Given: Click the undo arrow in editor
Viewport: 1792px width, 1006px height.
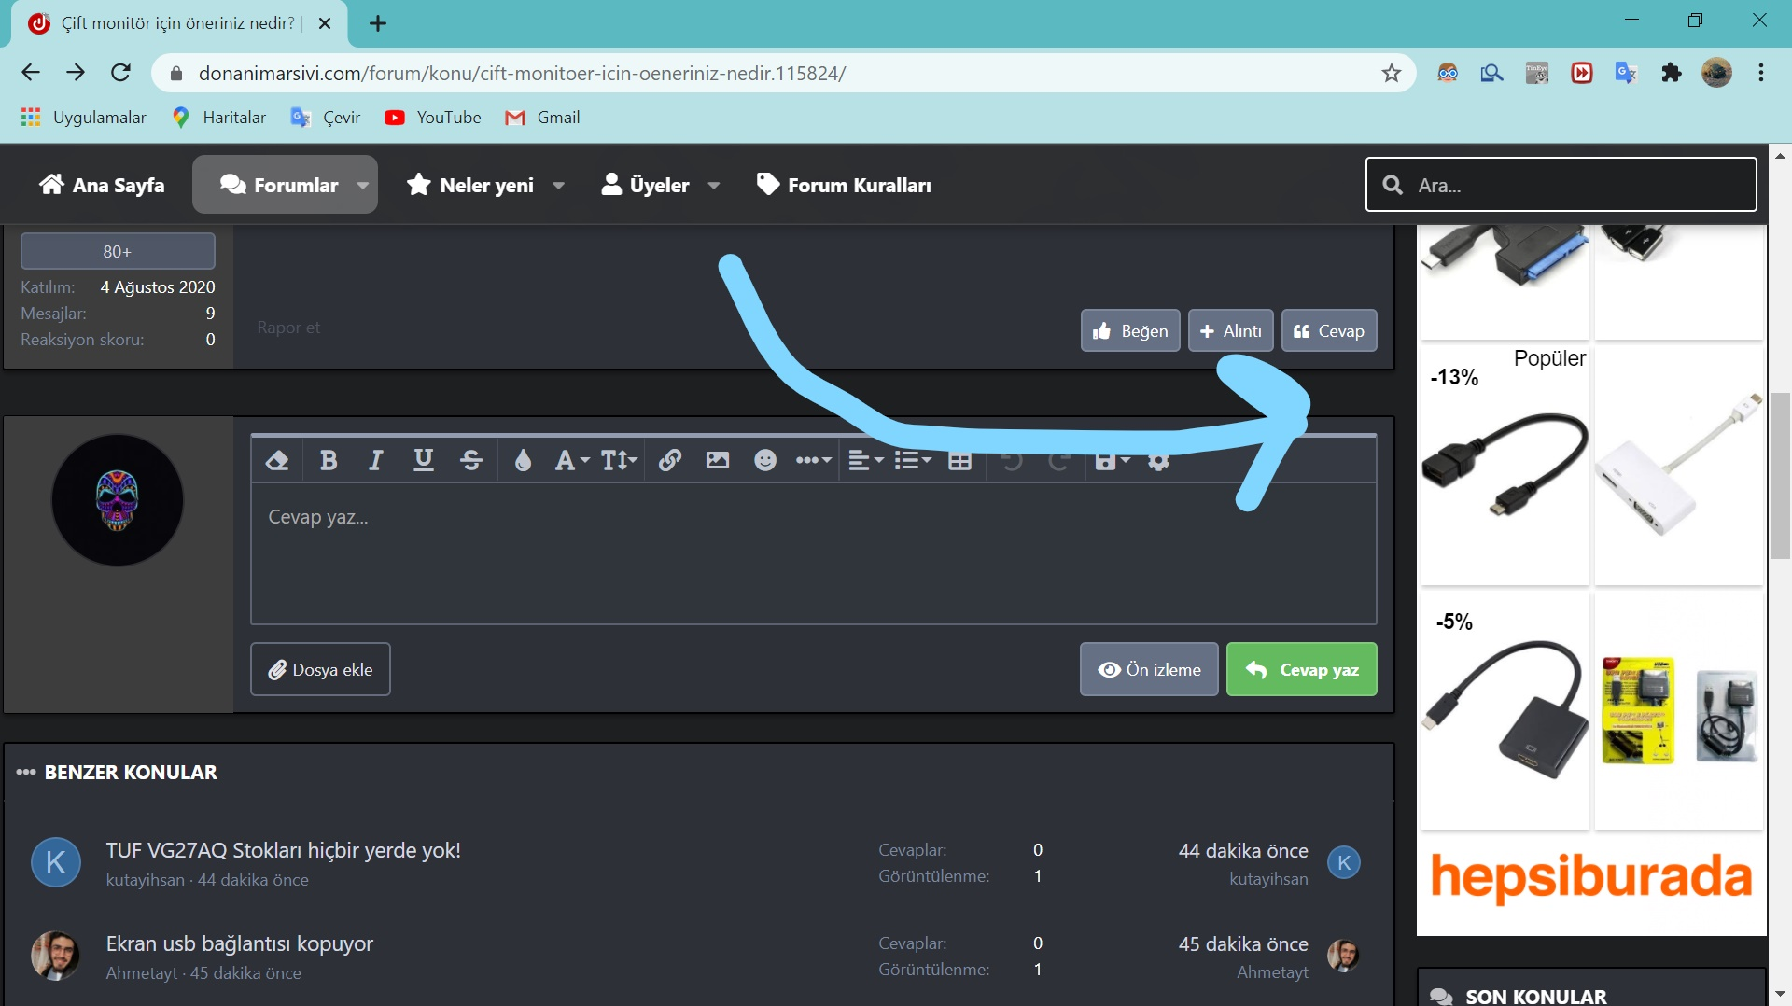Looking at the screenshot, I should coord(1012,460).
